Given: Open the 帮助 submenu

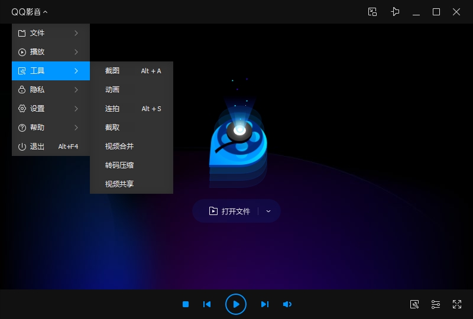Looking at the screenshot, I should pyautogui.click(x=51, y=128).
